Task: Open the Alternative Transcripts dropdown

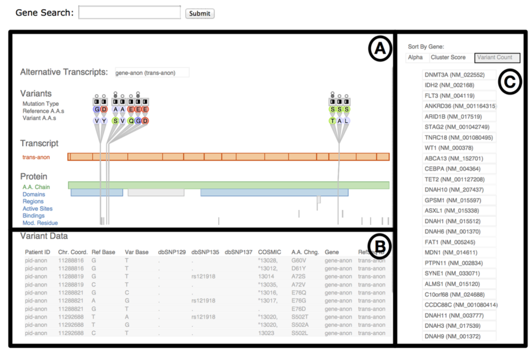Action: [x=152, y=73]
